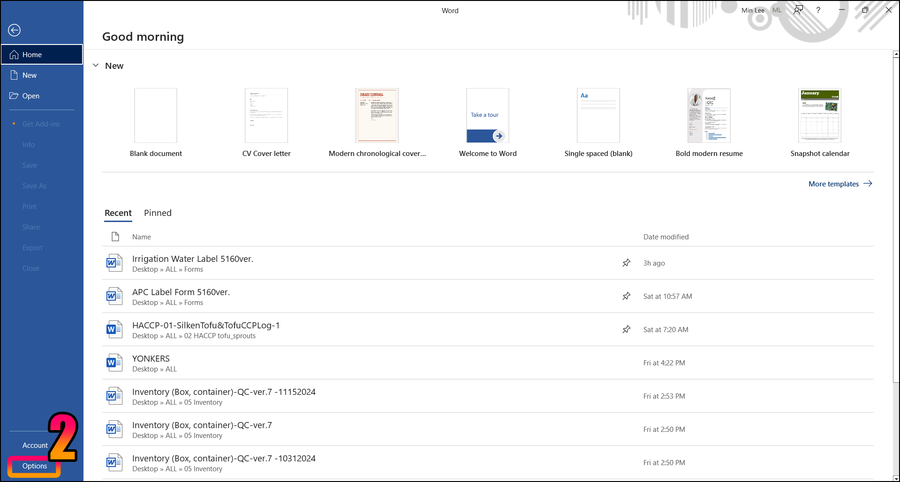Open the Open file page
This screenshot has height=482, width=900.
click(x=42, y=96)
